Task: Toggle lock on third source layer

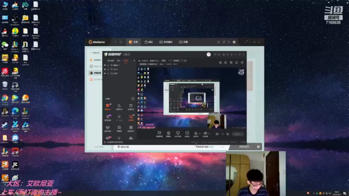Action: click(x=108, y=73)
